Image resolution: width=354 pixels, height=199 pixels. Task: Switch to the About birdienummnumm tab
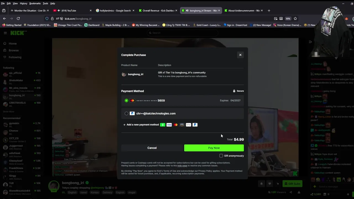(243, 11)
